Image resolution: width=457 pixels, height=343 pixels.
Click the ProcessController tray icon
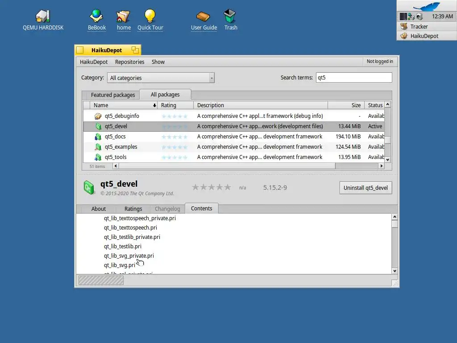tap(403, 17)
